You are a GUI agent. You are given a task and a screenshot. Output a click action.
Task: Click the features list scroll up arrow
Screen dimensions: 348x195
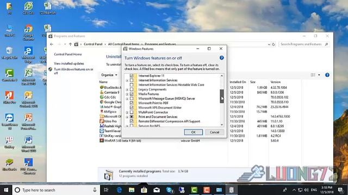[222, 76]
